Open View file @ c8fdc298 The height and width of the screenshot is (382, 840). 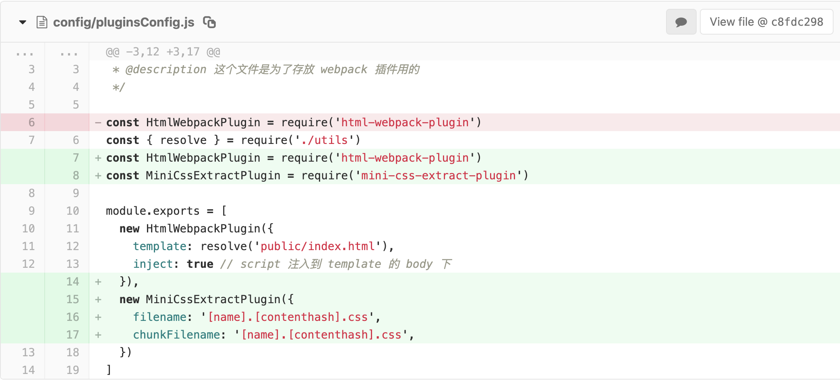point(766,22)
